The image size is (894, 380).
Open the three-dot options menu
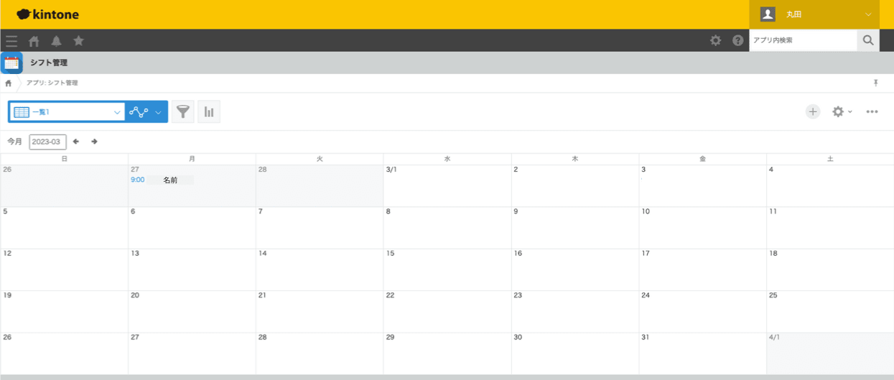point(872,111)
